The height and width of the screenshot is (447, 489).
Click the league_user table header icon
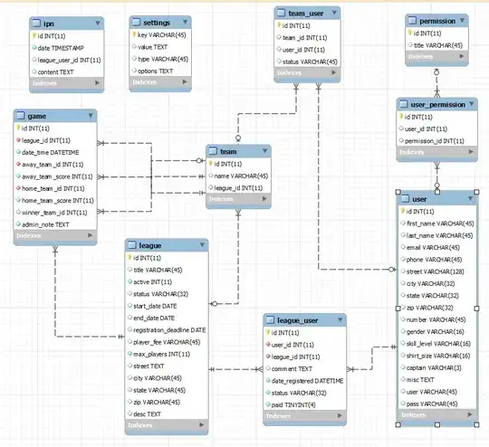(x=271, y=320)
